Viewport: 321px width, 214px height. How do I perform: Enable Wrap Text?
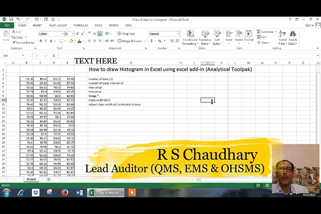click(x=126, y=34)
